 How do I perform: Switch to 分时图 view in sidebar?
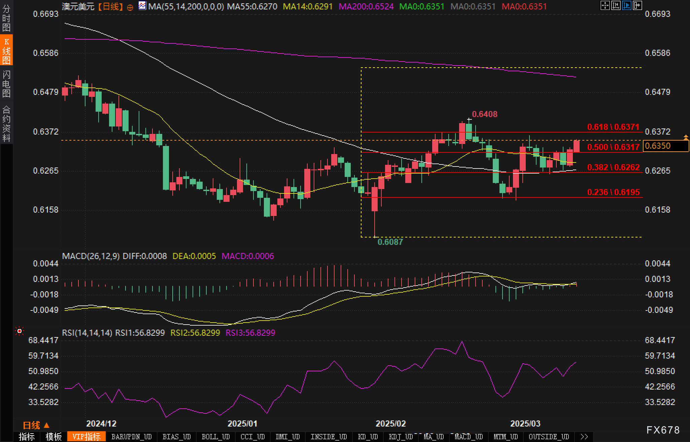click(6, 18)
